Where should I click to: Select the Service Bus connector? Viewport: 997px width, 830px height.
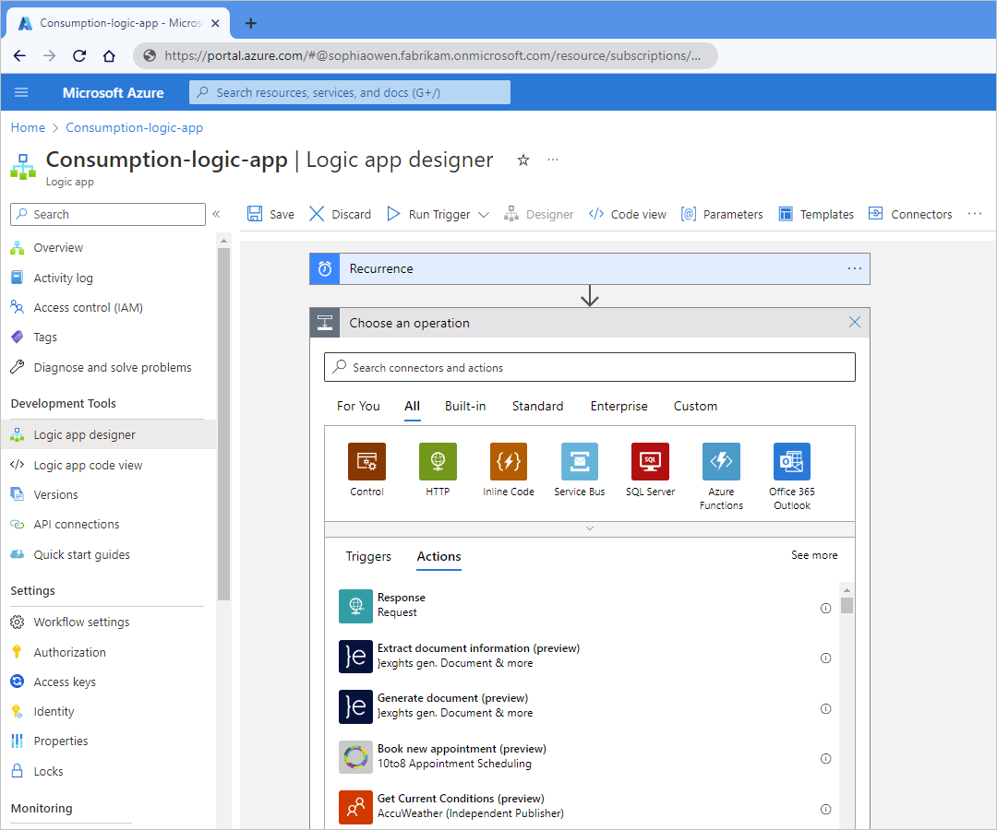tap(579, 461)
